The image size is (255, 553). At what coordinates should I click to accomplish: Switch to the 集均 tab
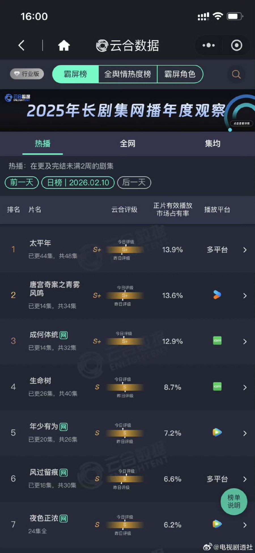click(212, 144)
